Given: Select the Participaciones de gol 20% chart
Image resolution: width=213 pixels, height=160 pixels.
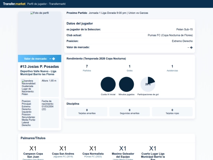Looking at the screenshot, I should pos(148,84).
